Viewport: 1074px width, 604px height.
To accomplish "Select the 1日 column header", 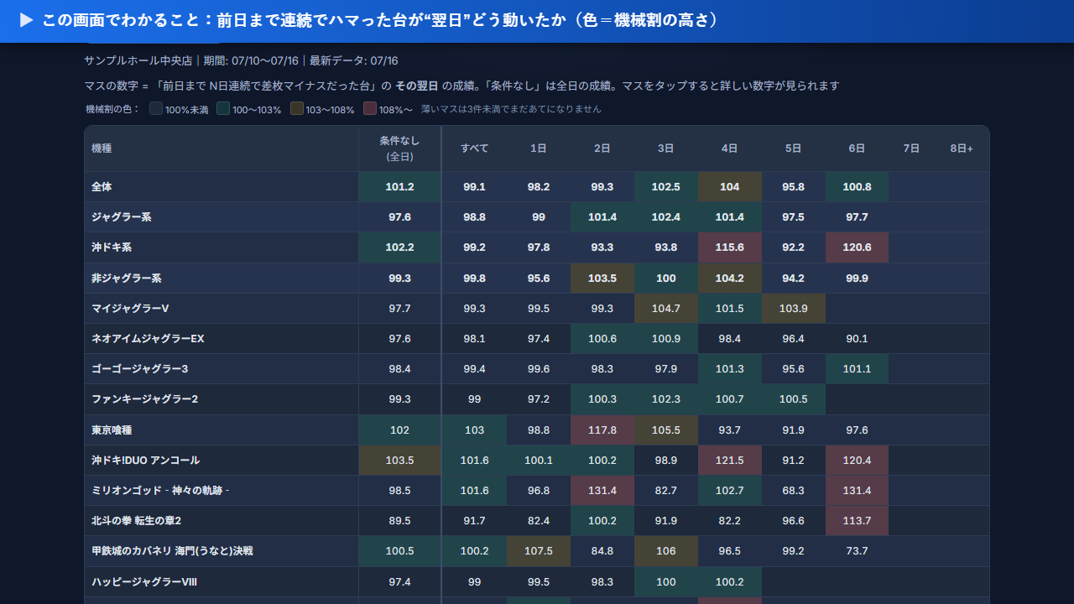I will 539,148.
